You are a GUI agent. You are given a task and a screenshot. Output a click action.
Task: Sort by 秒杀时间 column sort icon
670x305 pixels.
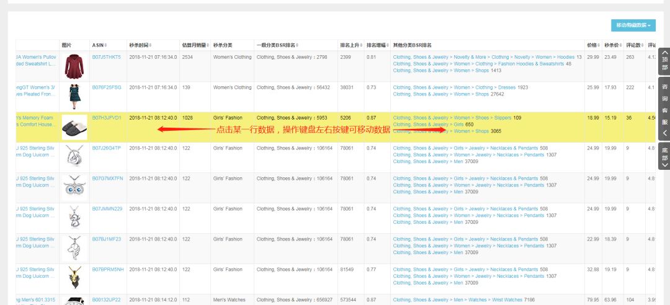pyautogui.click(x=150, y=45)
